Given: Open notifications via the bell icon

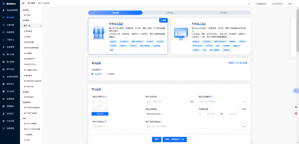Looking at the screenshot, I should point(249,4).
